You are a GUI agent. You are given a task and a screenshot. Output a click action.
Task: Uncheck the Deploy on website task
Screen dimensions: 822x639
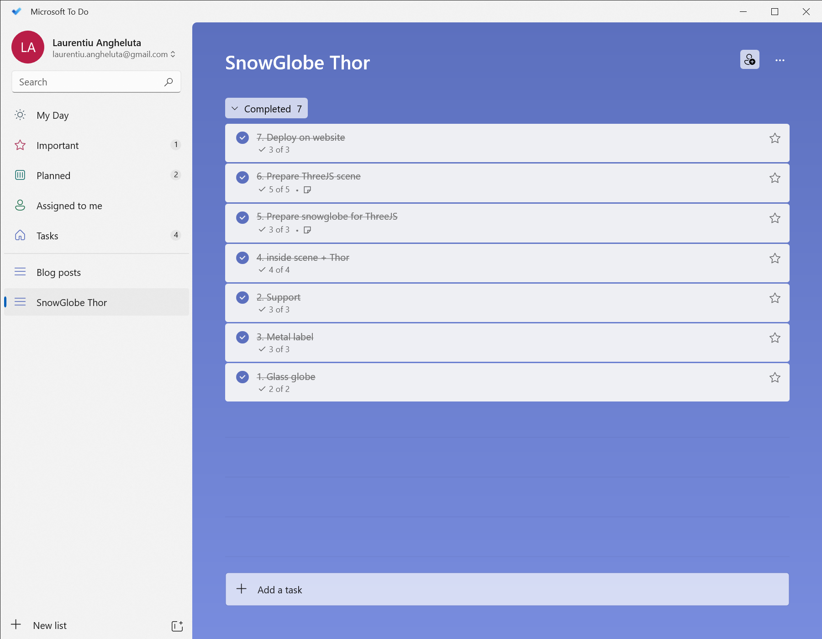pyautogui.click(x=242, y=137)
